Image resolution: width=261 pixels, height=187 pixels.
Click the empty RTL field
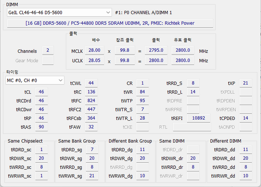[192, 127]
